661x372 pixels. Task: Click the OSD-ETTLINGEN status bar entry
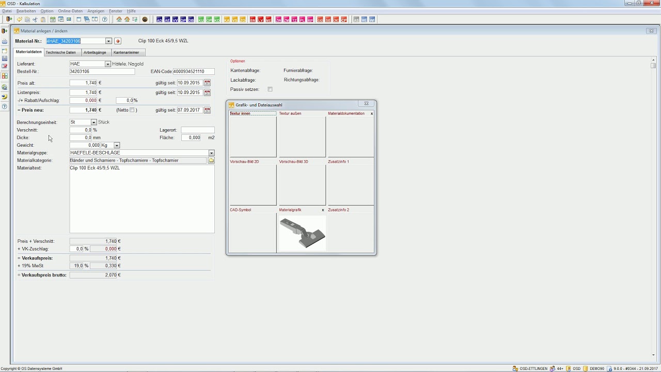(x=530, y=368)
